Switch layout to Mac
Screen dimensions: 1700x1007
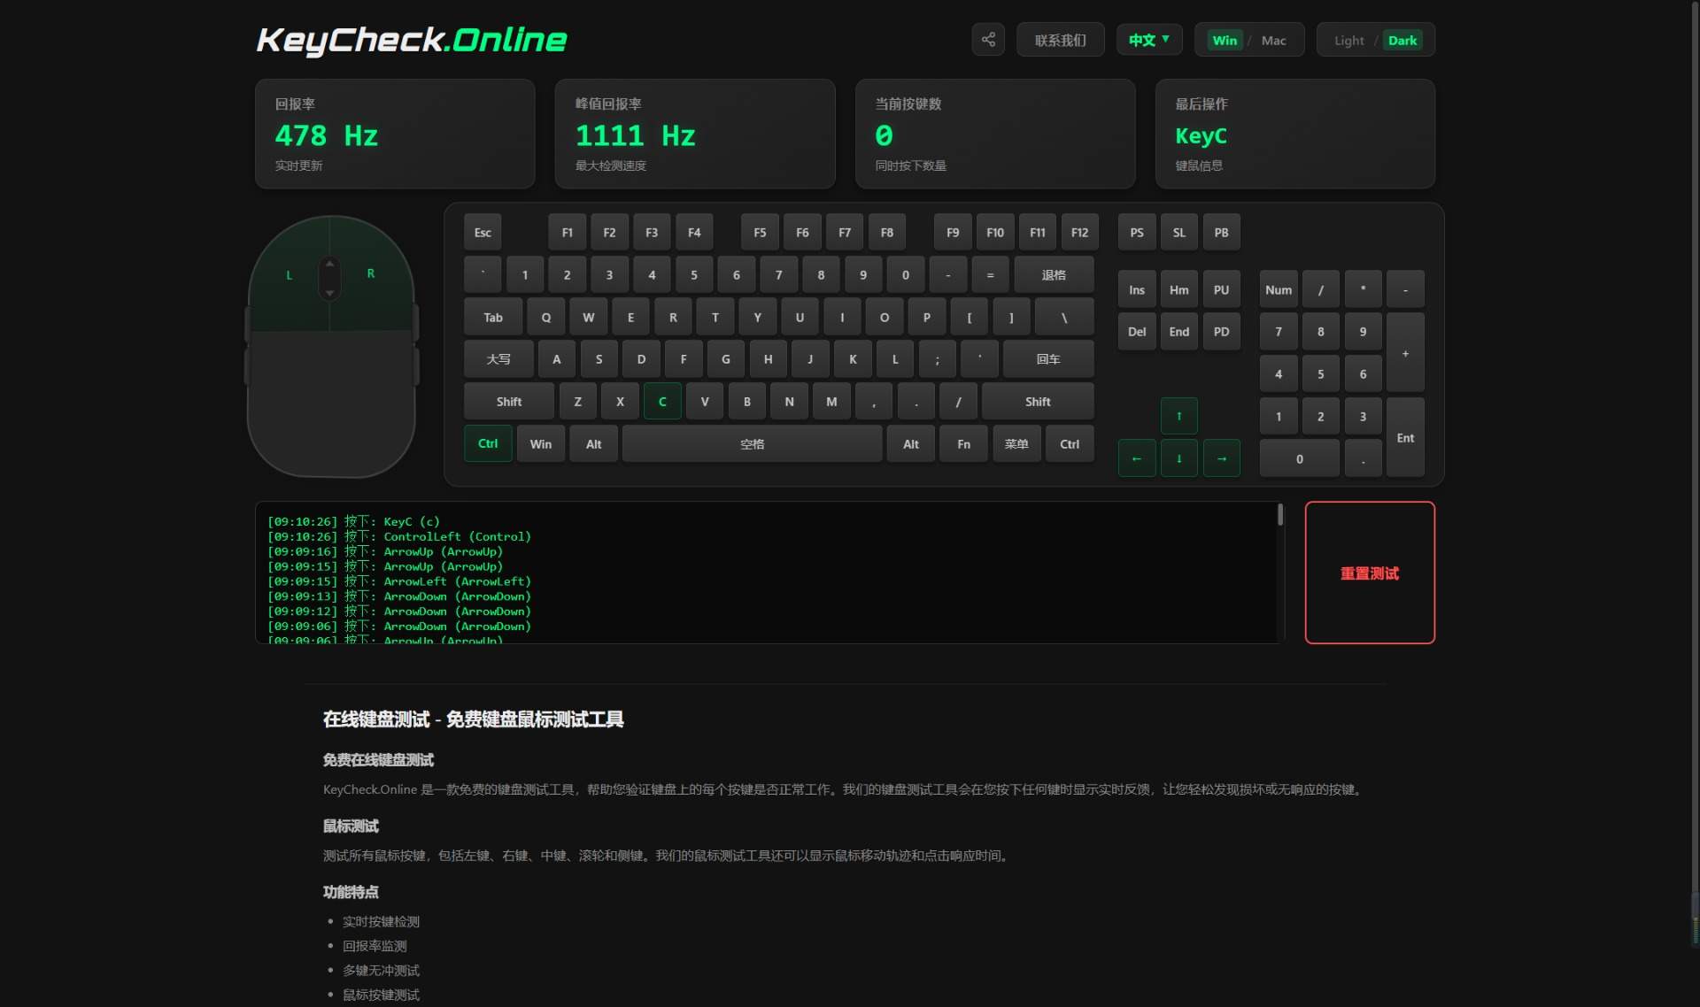1273,40
